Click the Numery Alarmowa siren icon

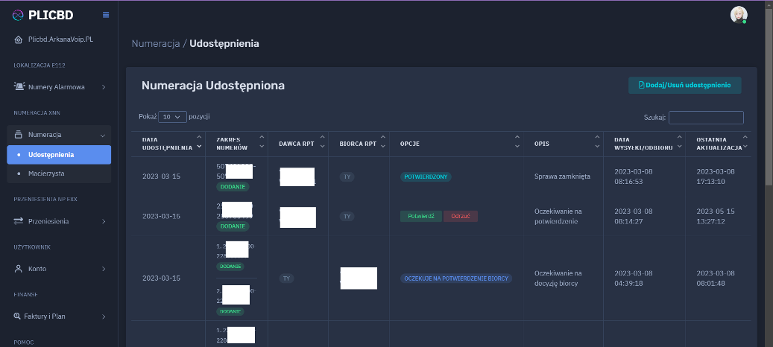click(19, 87)
